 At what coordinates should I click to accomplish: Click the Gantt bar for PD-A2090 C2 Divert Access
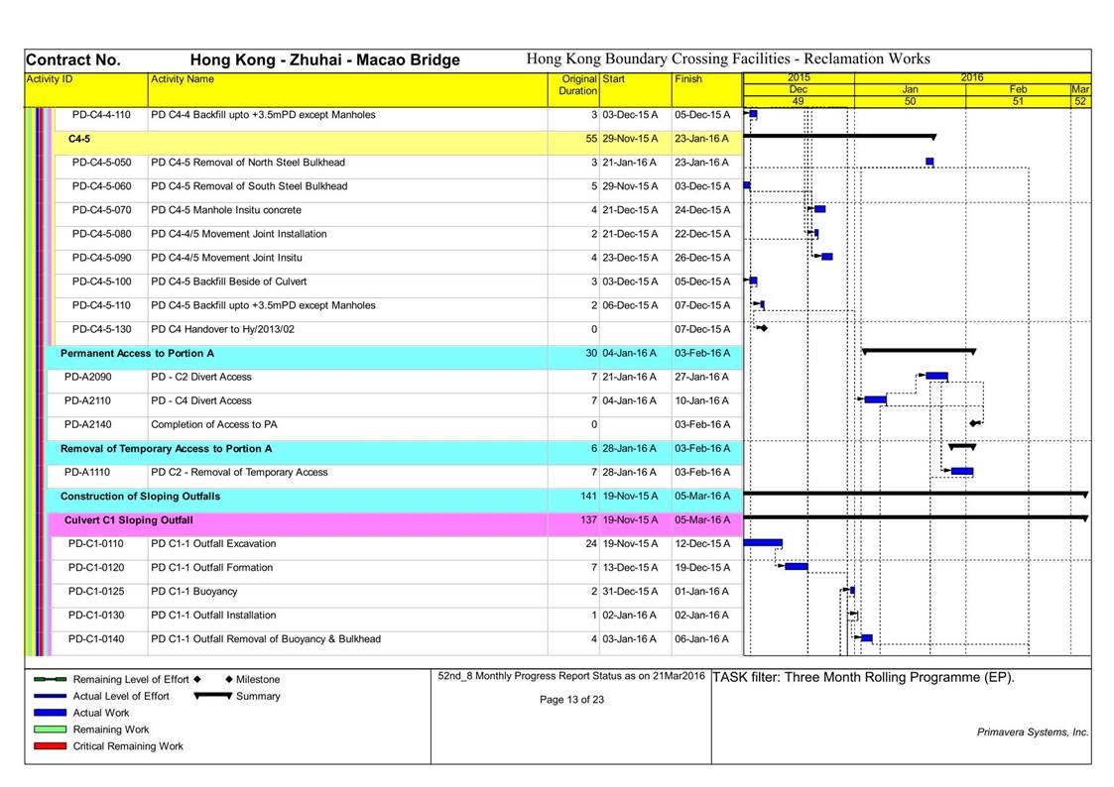[937, 376]
